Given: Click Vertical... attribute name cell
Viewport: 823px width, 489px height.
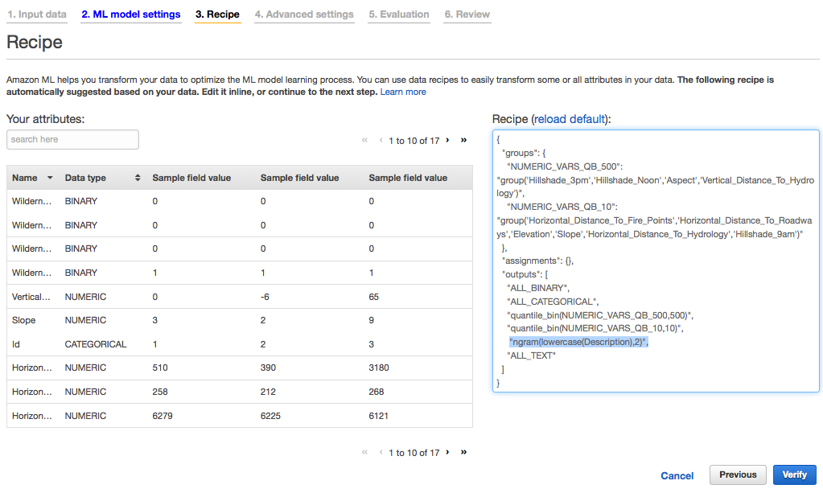Looking at the screenshot, I should click(x=31, y=297).
